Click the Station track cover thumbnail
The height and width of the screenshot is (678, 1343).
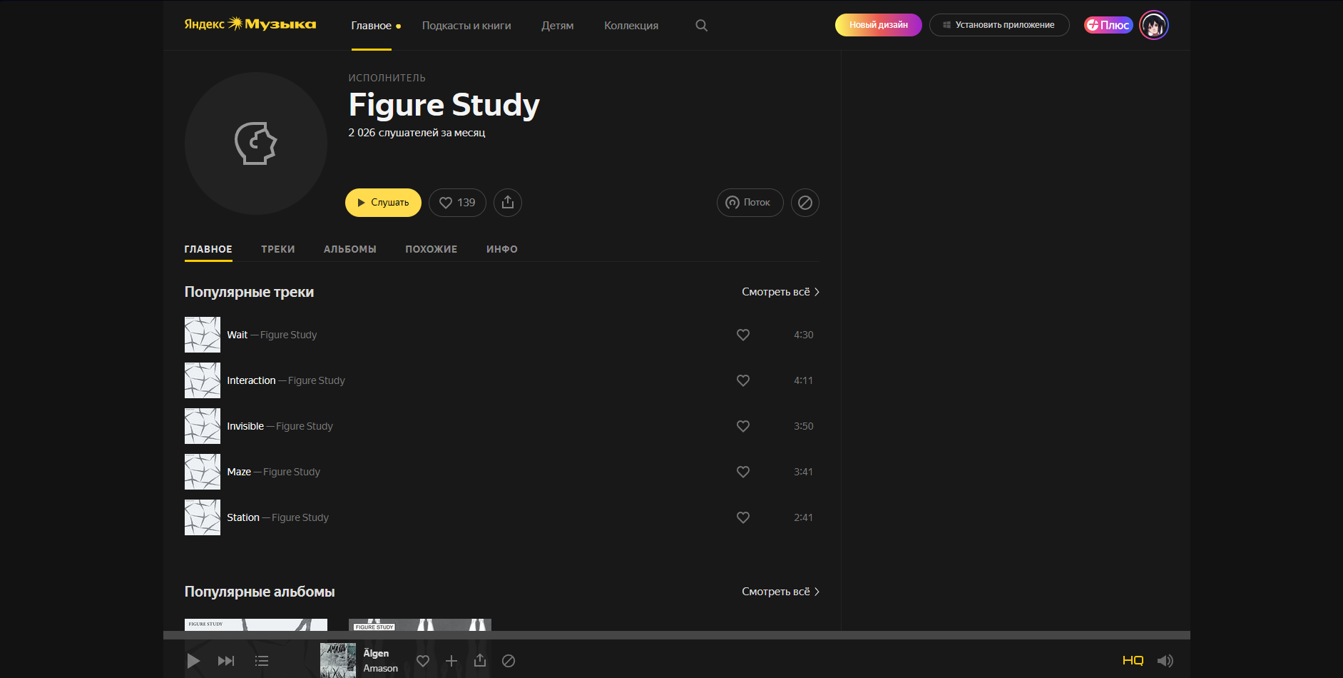pos(203,517)
